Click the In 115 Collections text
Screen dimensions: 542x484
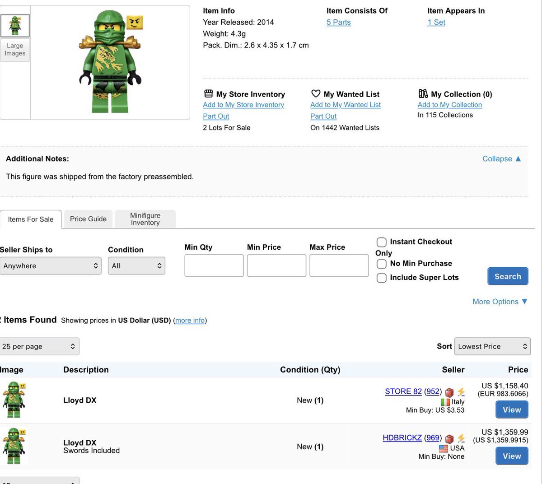click(x=445, y=115)
